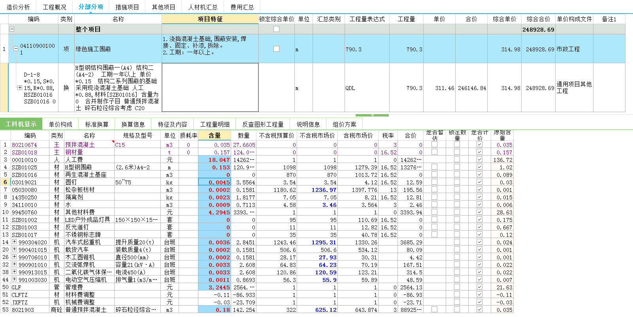Open the 工程概况 tab
The height and width of the screenshot is (317, 633).
[x=55, y=7]
